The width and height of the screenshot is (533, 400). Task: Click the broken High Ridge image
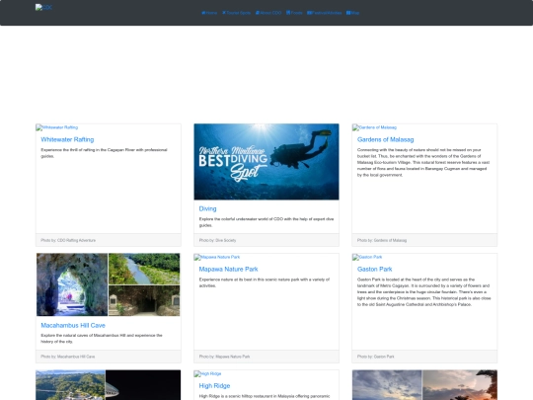(207, 373)
